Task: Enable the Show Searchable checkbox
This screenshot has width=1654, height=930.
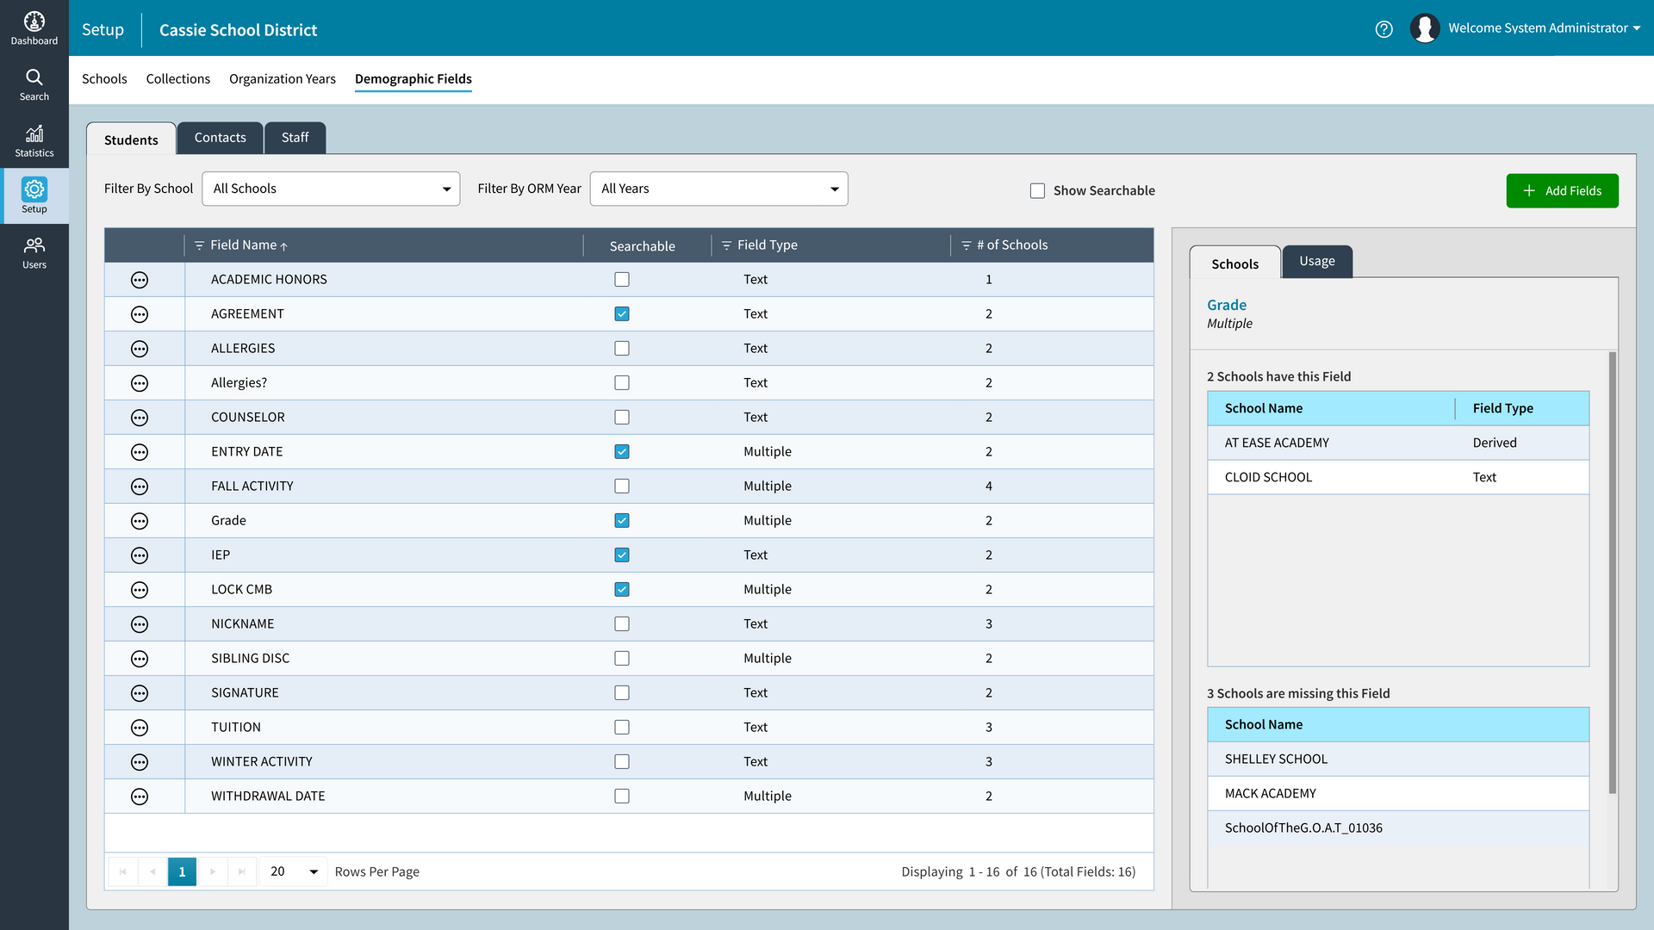Action: 1038,190
